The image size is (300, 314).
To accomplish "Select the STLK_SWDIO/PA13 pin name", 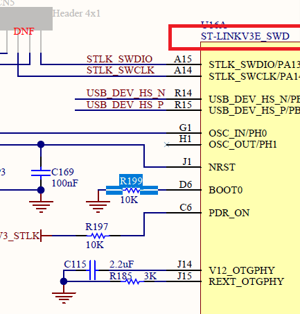I will [x=254, y=64].
